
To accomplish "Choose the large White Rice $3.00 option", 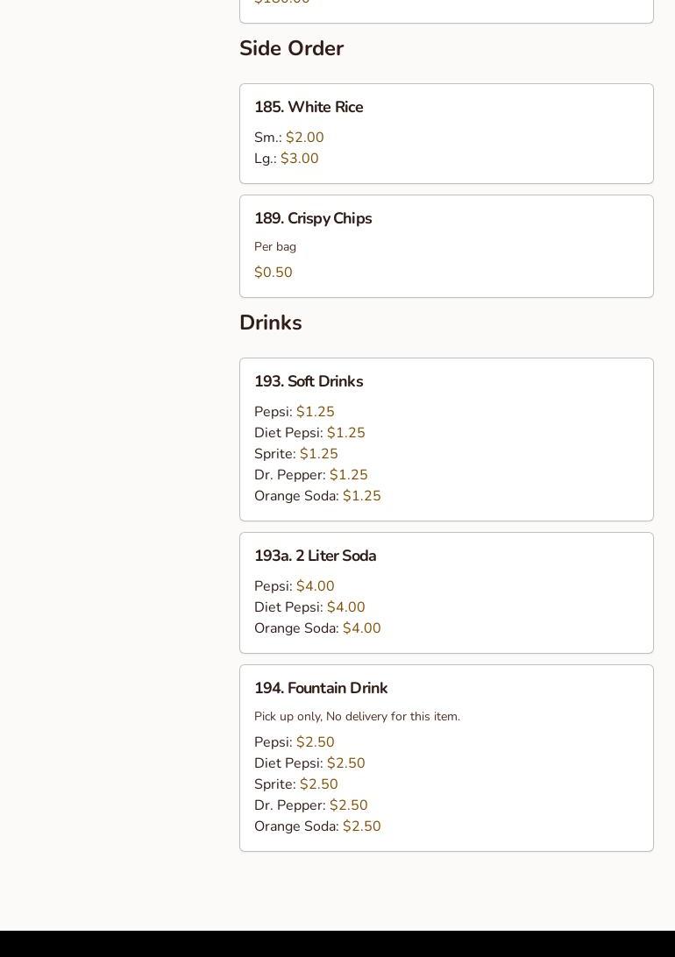I will pos(287,159).
